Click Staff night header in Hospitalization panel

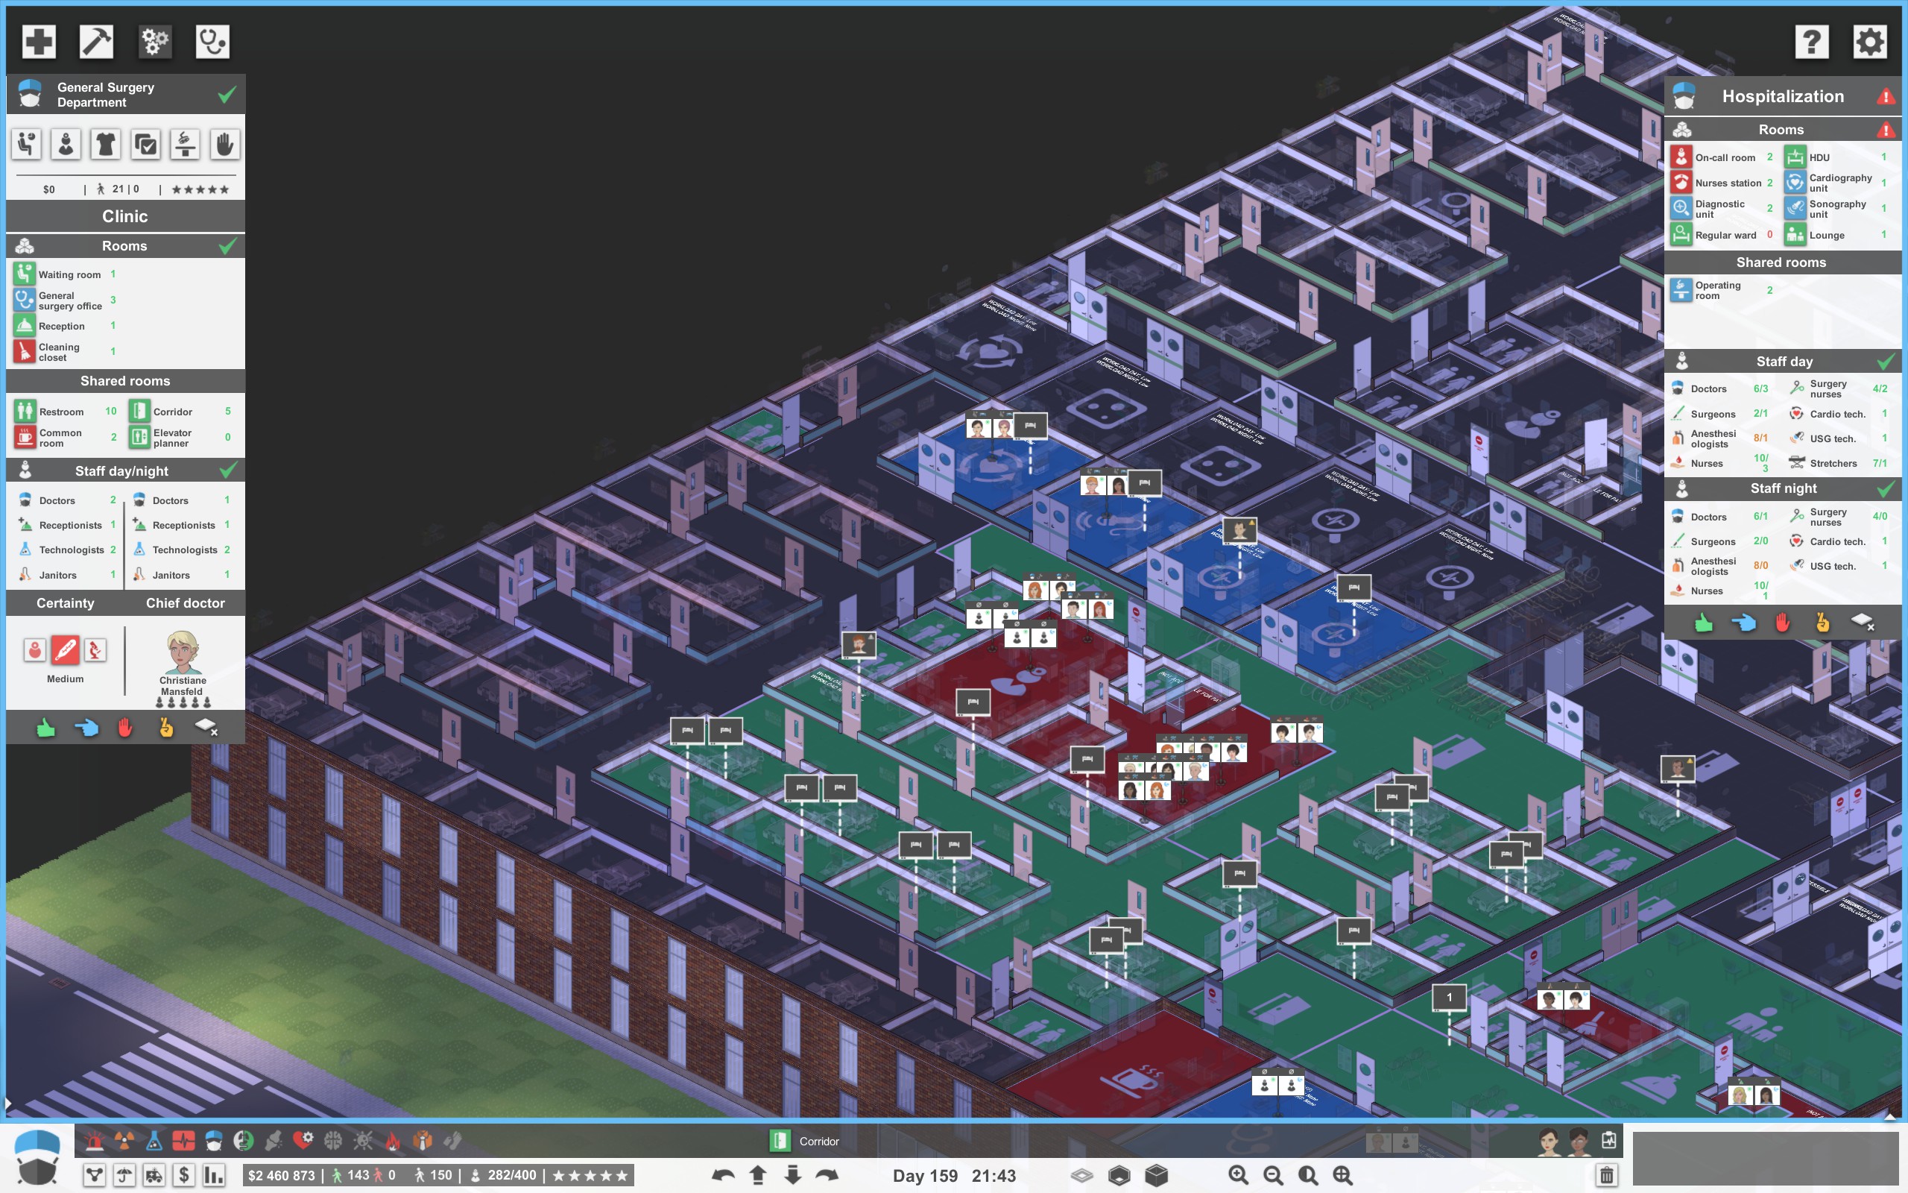(1784, 488)
